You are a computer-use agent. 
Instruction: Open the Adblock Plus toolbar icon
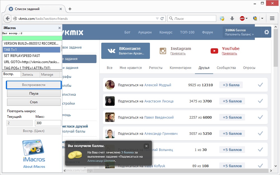242,18
